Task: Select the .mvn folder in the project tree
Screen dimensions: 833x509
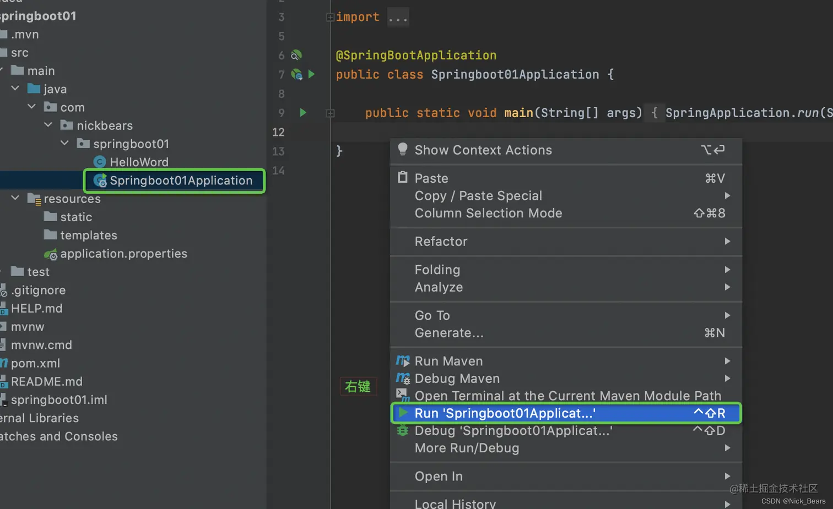Action: coord(25,34)
